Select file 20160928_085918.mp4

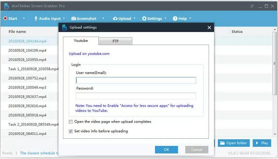27,115
